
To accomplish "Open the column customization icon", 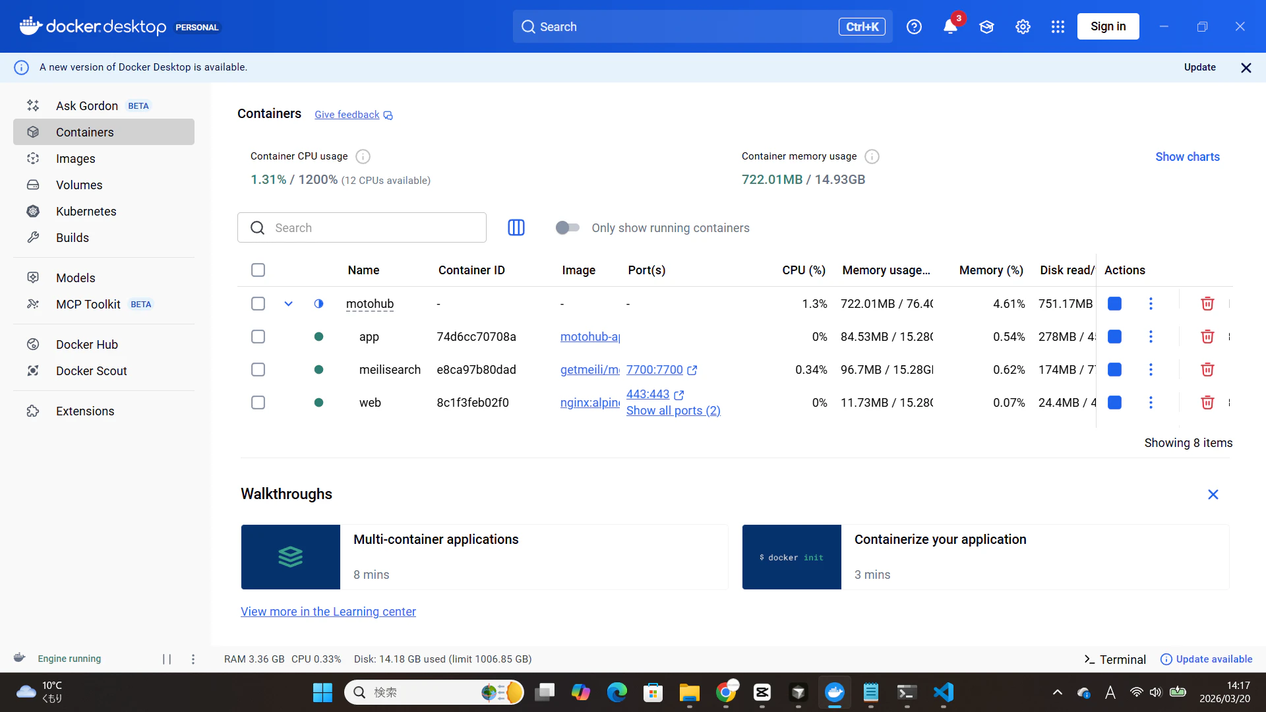I will point(516,227).
